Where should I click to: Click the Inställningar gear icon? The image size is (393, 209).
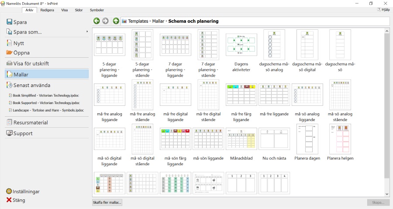click(x=9, y=192)
